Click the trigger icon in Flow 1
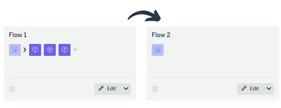Image resolution: width=281 pixels, height=108 pixels. tap(15, 50)
